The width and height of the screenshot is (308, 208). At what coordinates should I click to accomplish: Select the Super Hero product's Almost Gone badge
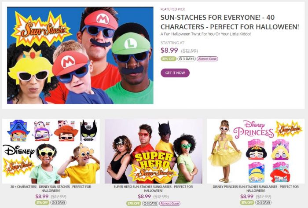(169, 203)
